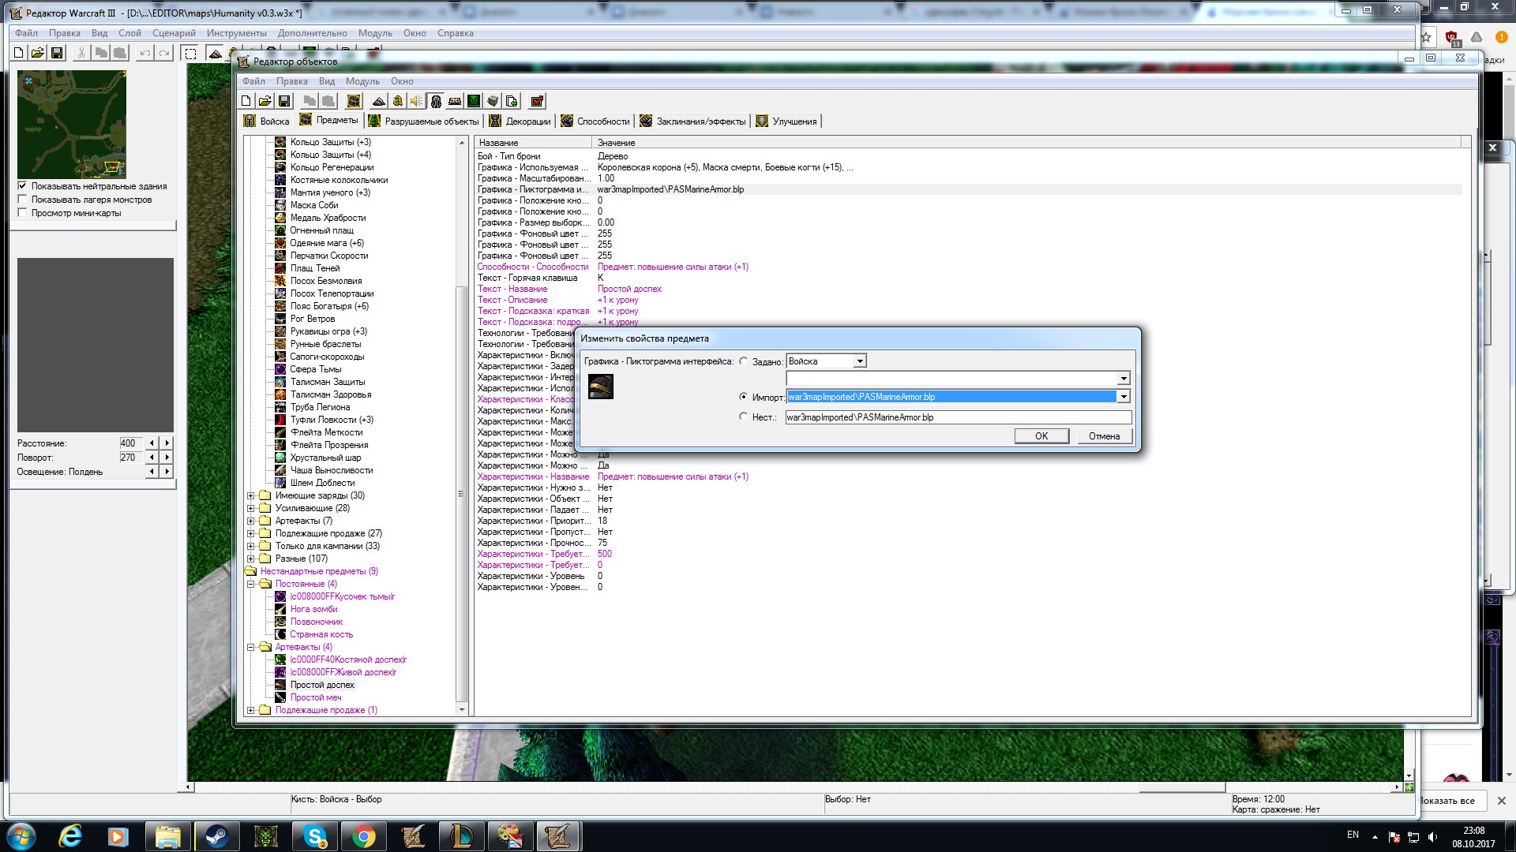Toggle 'Просмотр мини-карты' checkbox
The image size is (1516, 852).
[22, 213]
